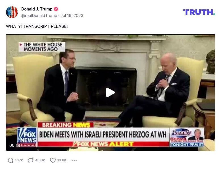The height and width of the screenshot is (169, 221).
Task: Open @realDonaldTrump handle link
Action: coord(39,16)
